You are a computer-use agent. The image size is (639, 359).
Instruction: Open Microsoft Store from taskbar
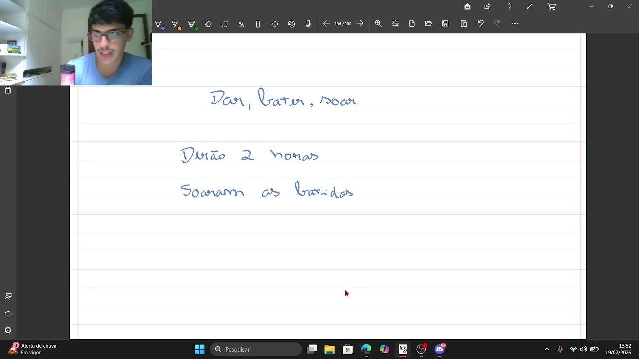[348, 349]
